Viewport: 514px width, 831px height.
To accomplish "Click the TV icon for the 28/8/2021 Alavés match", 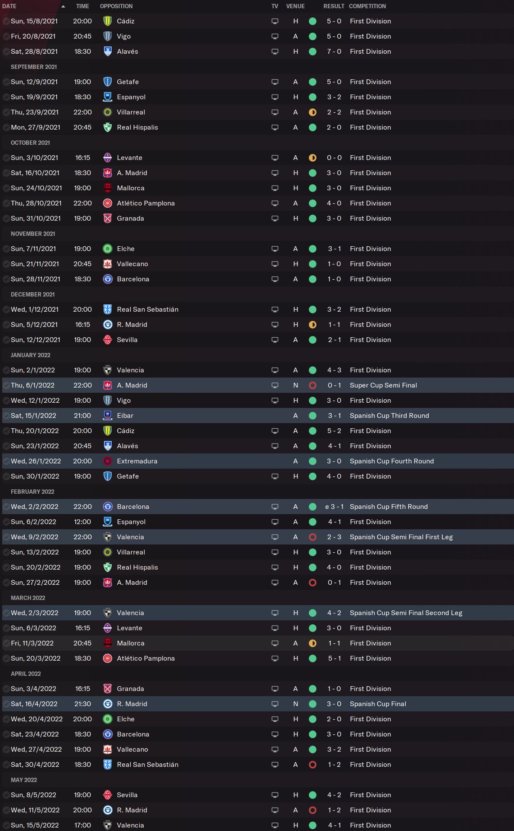I will [x=275, y=52].
